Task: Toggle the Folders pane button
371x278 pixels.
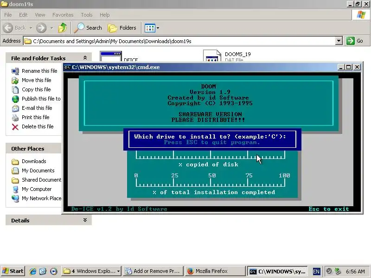Action: [122, 28]
